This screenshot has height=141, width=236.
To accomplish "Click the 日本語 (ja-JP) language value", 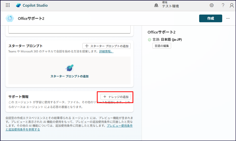I will [171, 39].
